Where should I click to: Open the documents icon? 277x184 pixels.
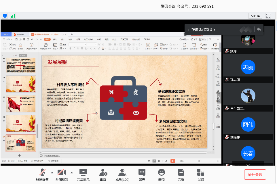point(181,172)
